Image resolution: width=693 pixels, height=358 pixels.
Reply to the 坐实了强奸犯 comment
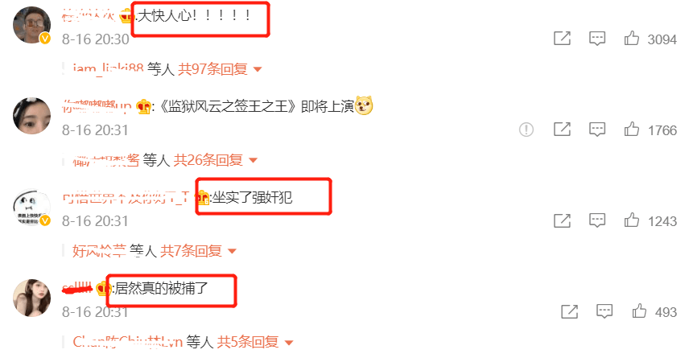coord(597,220)
